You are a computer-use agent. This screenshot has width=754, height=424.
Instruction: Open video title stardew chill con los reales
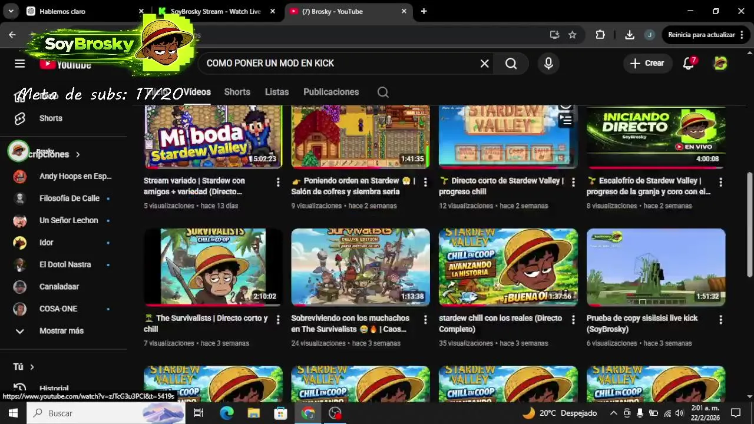(500, 323)
